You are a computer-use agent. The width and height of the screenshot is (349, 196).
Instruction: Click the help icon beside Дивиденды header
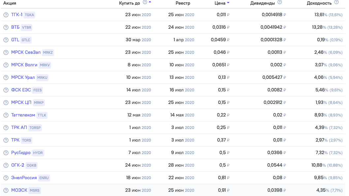click(x=280, y=2)
